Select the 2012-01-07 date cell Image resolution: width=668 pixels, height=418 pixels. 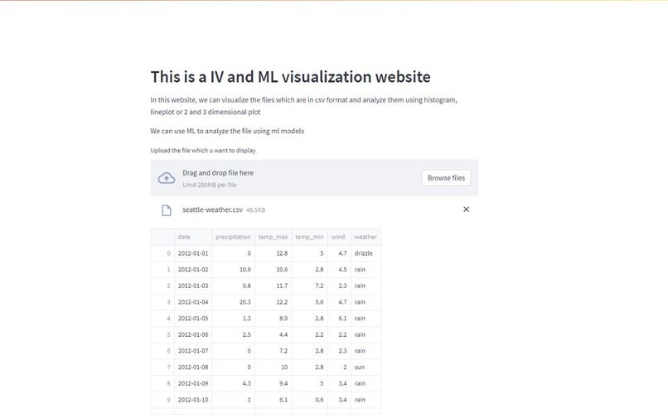click(x=193, y=351)
